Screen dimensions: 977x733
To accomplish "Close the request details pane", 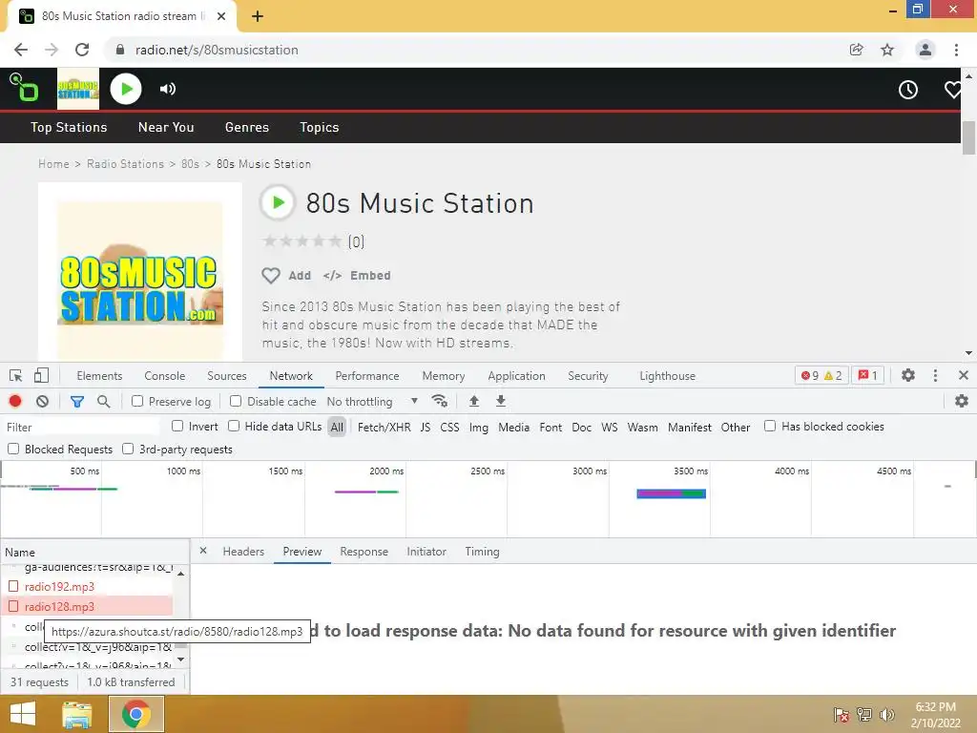I will [x=203, y=551].
